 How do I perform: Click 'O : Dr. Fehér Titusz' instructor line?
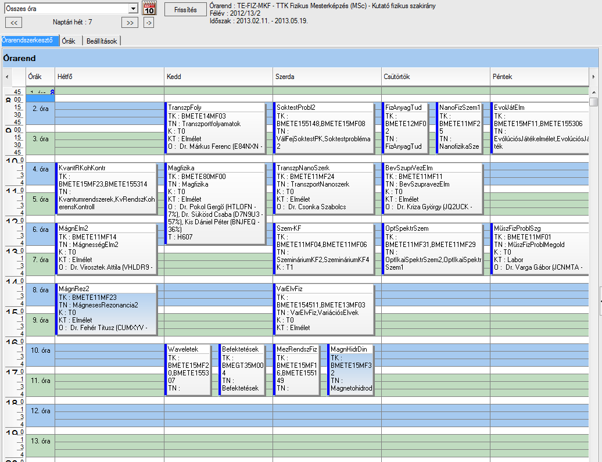103,328
